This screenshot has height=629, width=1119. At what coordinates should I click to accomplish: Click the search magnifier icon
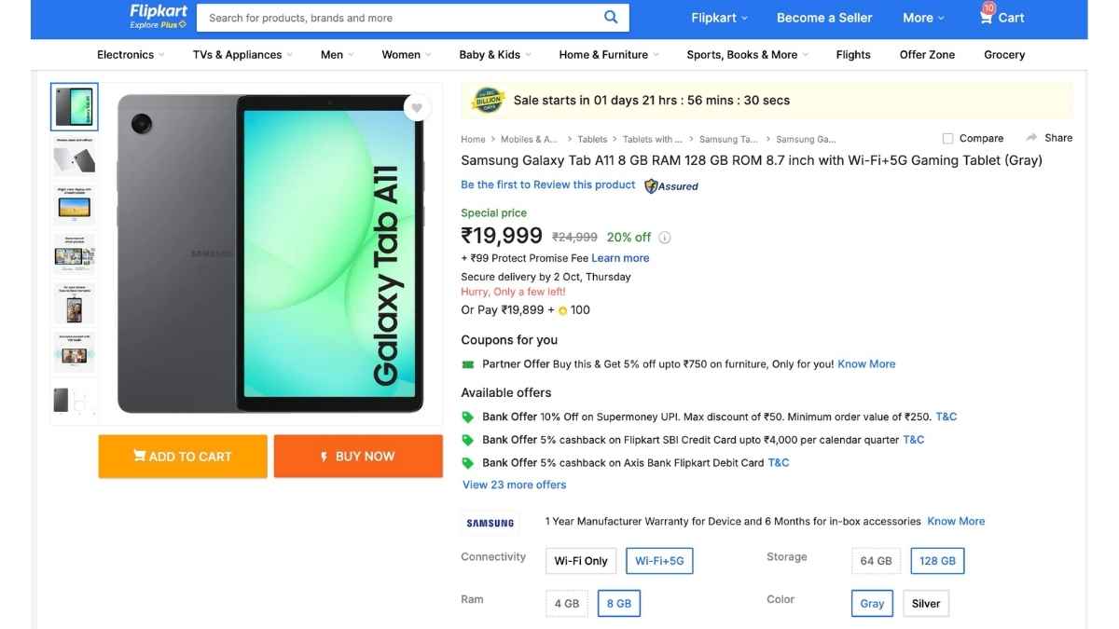pos(611,17)
